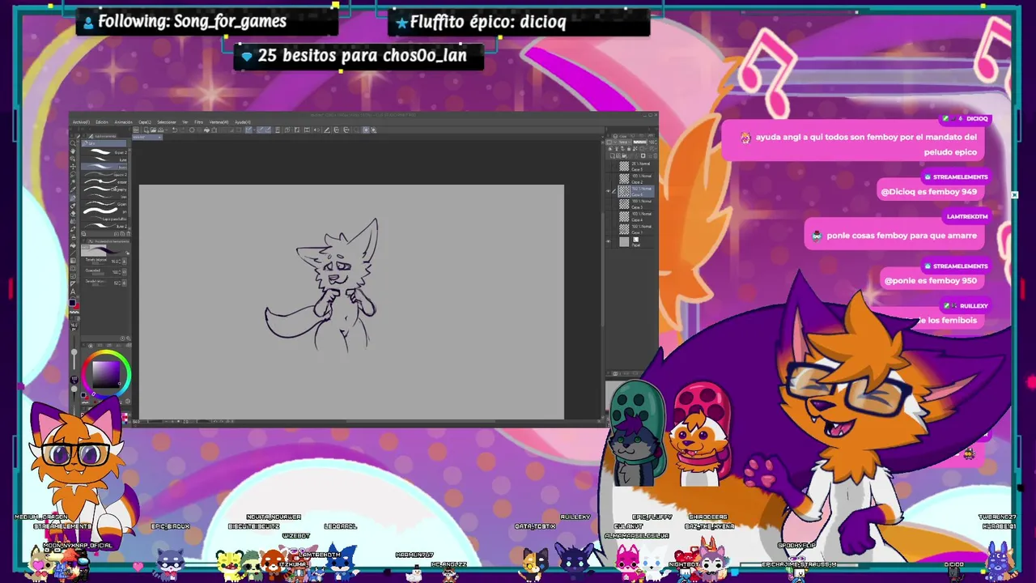Open the Filtro menu
The image size is (1036, 583).
pos(198,122)
